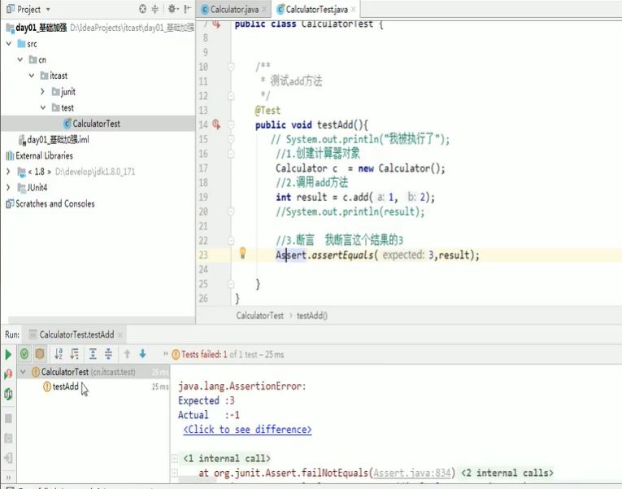Screen dimensions: 622x489
Task: Close the CalculatorTest.java tab
Action: pos(354,10)
